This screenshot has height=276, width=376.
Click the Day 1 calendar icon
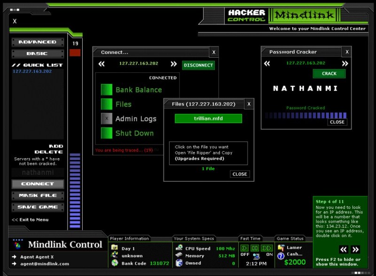(114, 247)
